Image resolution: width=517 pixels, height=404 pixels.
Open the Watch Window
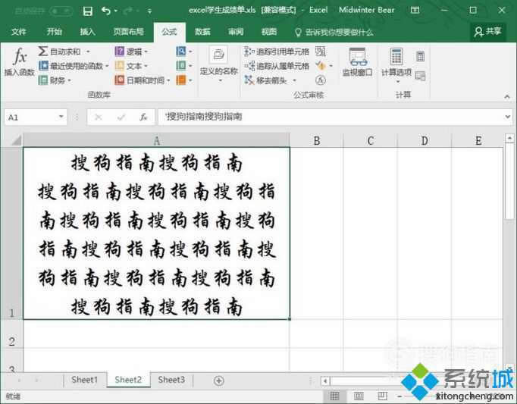(x=357, y=61)
